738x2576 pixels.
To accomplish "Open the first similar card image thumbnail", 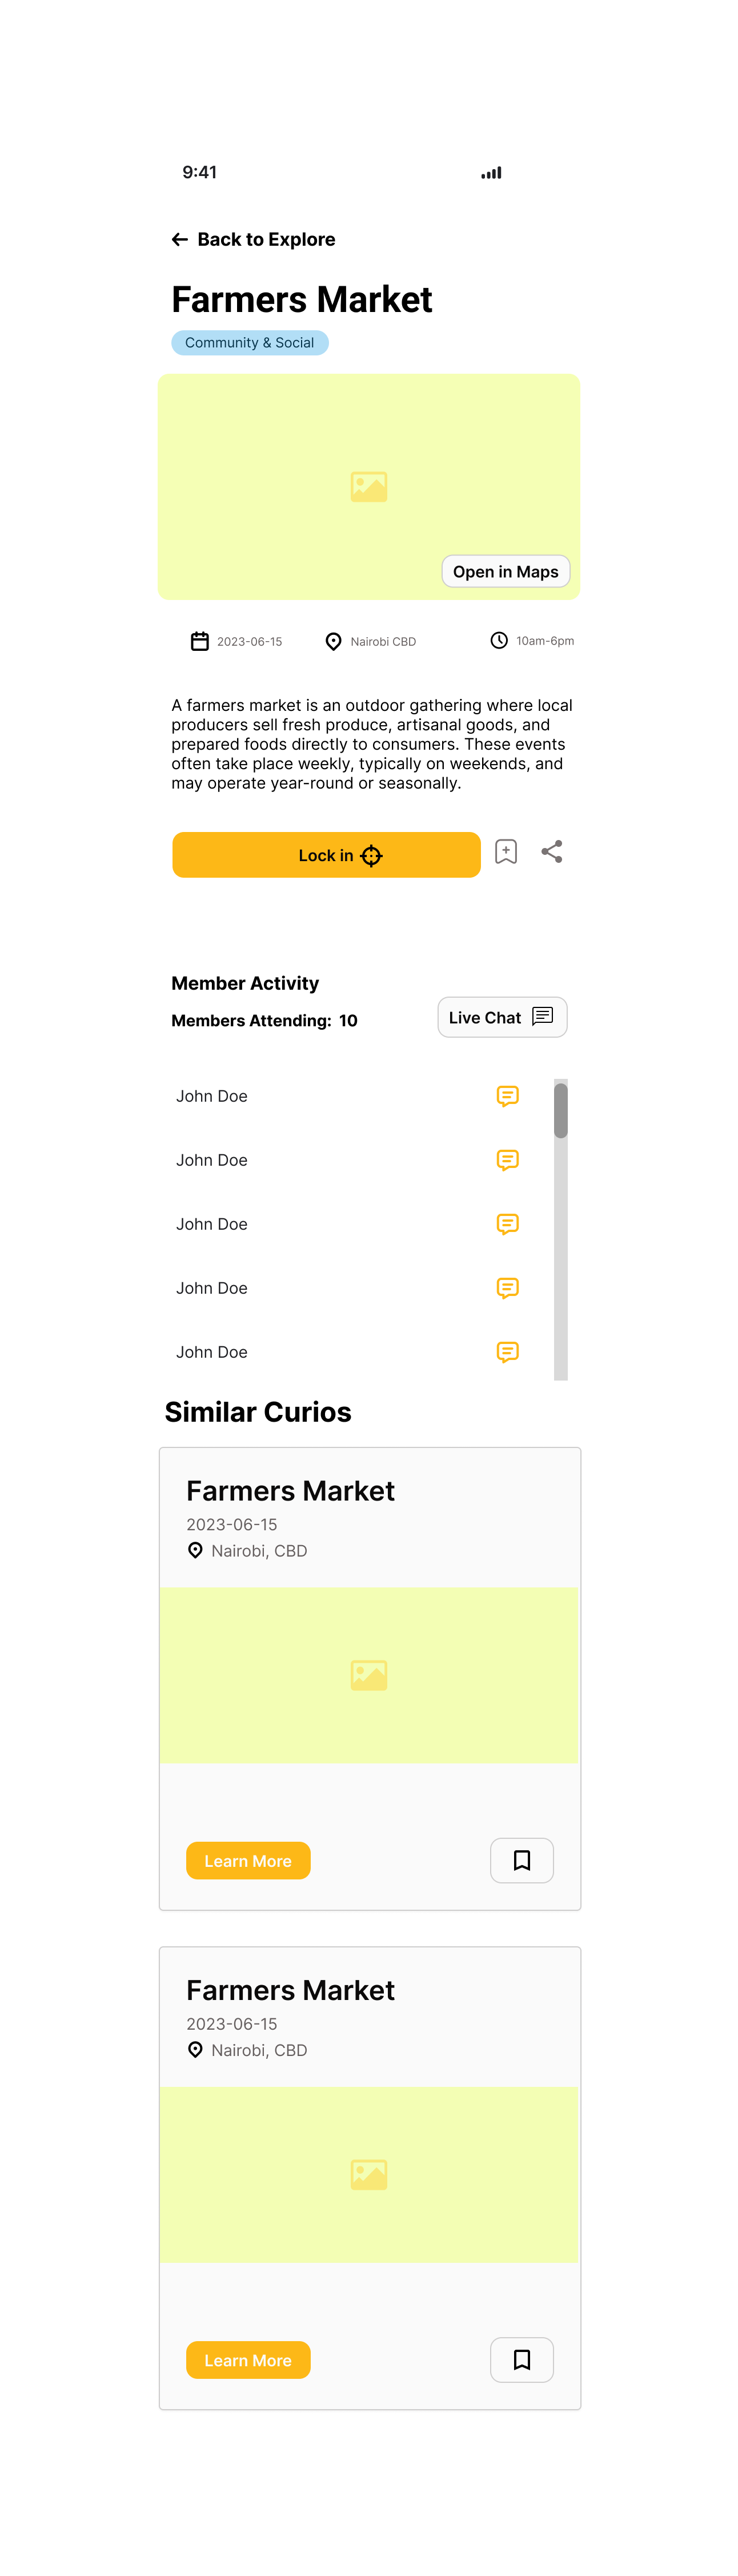I will coord(369,1675).
